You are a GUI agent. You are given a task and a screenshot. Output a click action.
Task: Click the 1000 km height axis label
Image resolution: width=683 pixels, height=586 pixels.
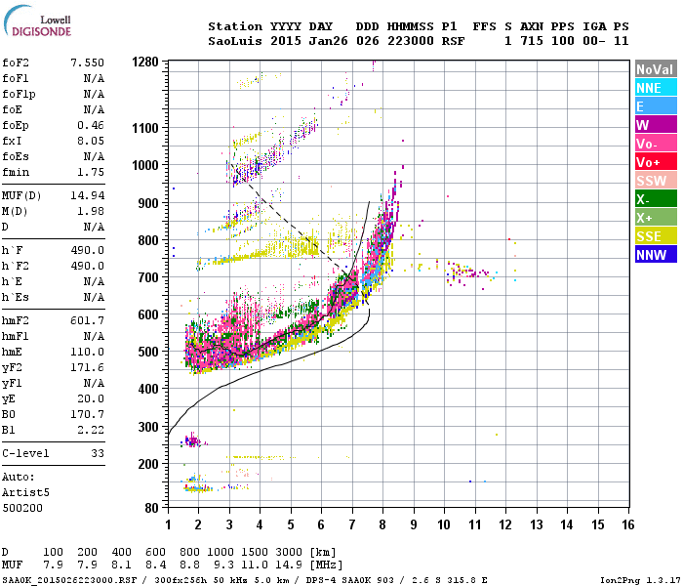pyautogui.click(x=145, y=165)
